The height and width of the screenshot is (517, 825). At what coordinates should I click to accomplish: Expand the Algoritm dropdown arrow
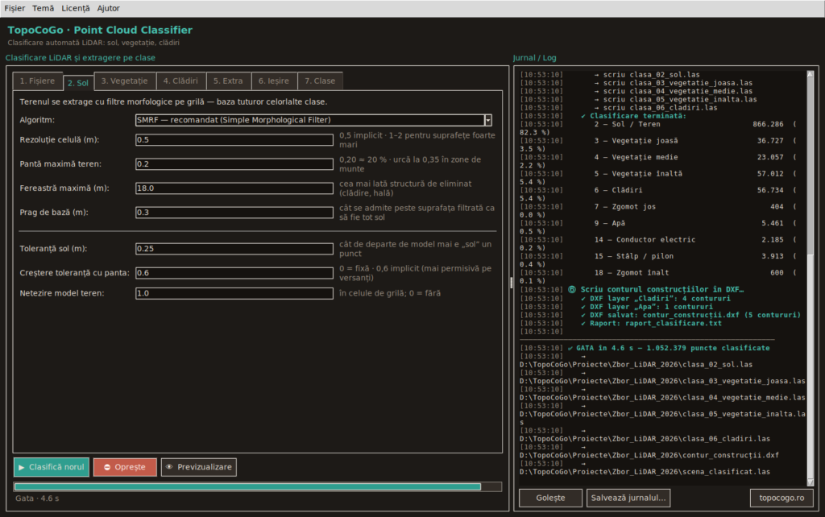pyautogui.click(x=487, y=121)
